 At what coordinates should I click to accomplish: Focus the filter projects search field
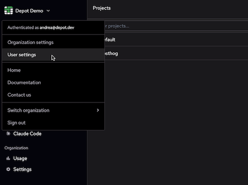point(176,26)
